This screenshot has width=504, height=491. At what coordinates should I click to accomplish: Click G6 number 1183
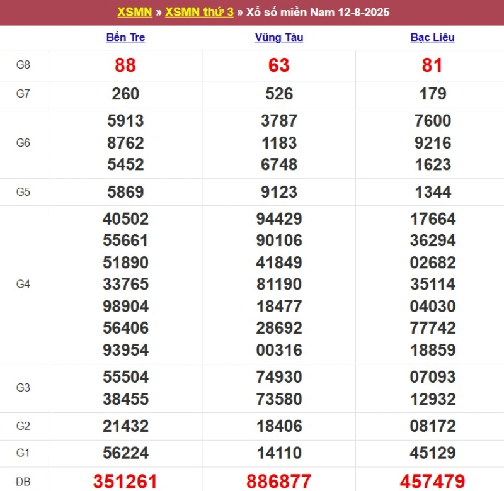[x=279, y=143]
